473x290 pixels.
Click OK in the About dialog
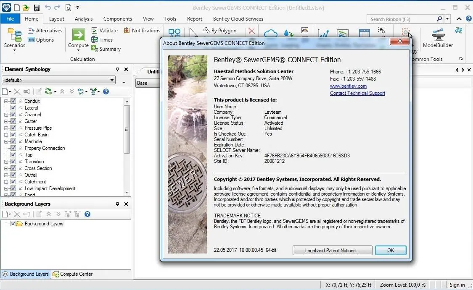tap(391, 250)
